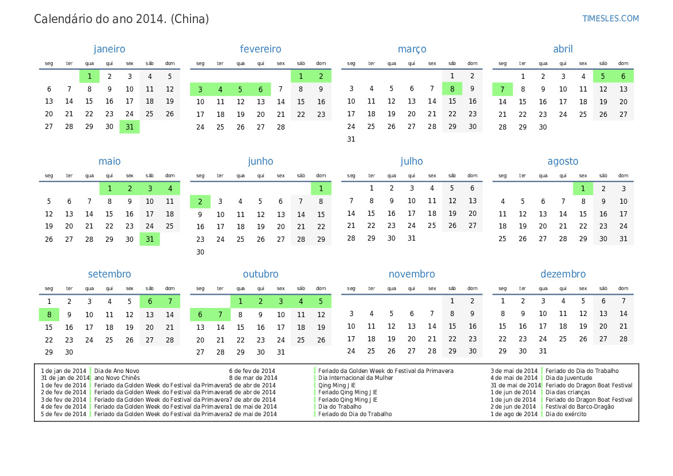Click July 14 in julho

click(351, 214)
